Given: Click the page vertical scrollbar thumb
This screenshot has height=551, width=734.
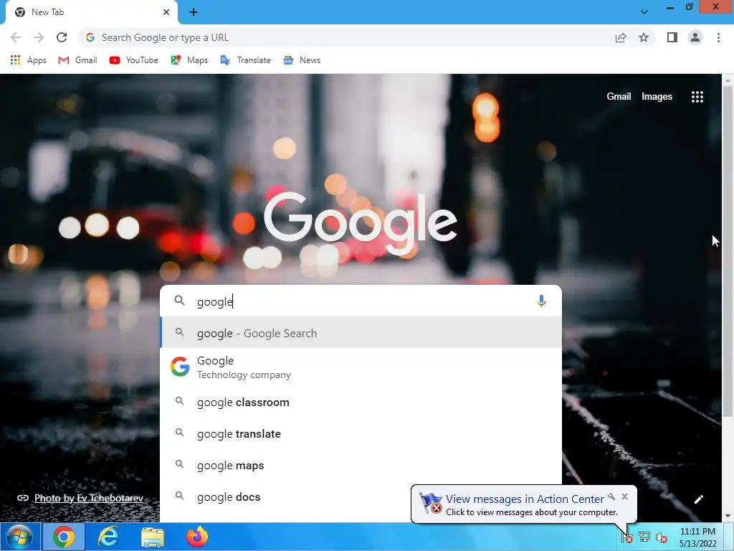Looking at the screenshot, I should click(x=728, y=250).
